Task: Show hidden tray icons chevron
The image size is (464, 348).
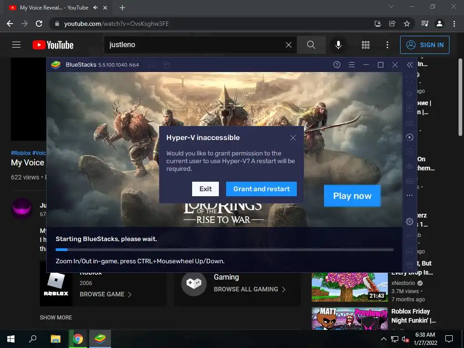Action: point(383,339)
